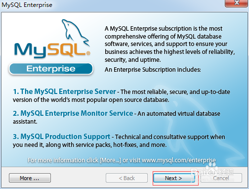This screenshot has height=189, width=249.
Task: Click the Enterprise badge under logo
Action: click(51, 68)
